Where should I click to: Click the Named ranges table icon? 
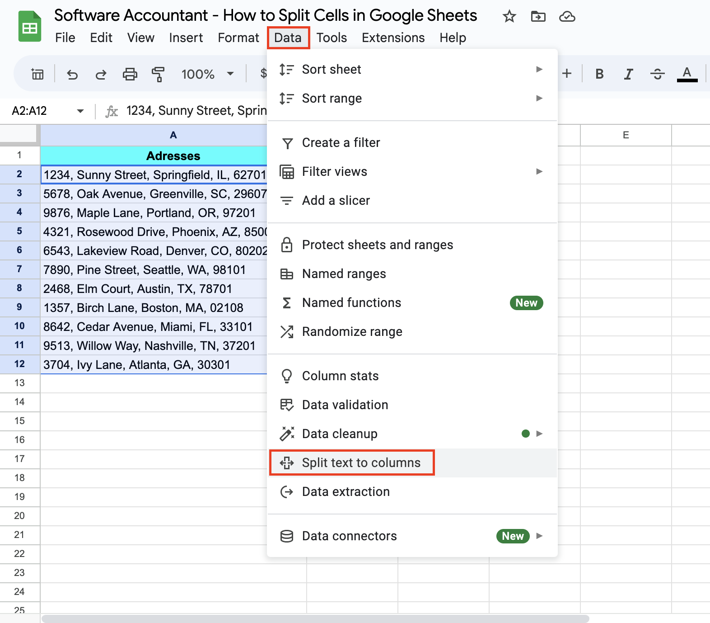(287, 274)
